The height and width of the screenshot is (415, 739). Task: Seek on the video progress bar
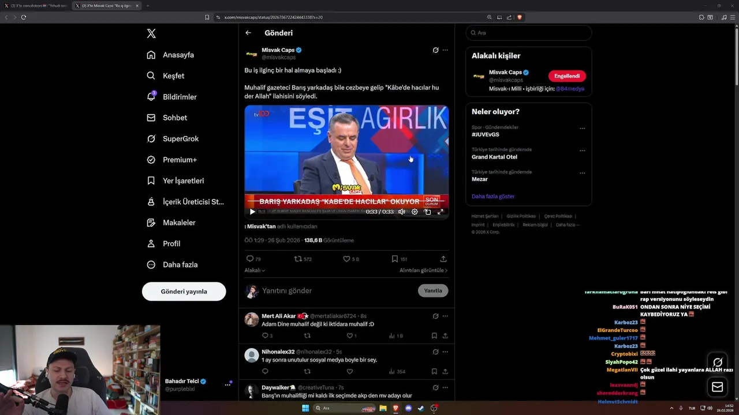click(346, 202)
